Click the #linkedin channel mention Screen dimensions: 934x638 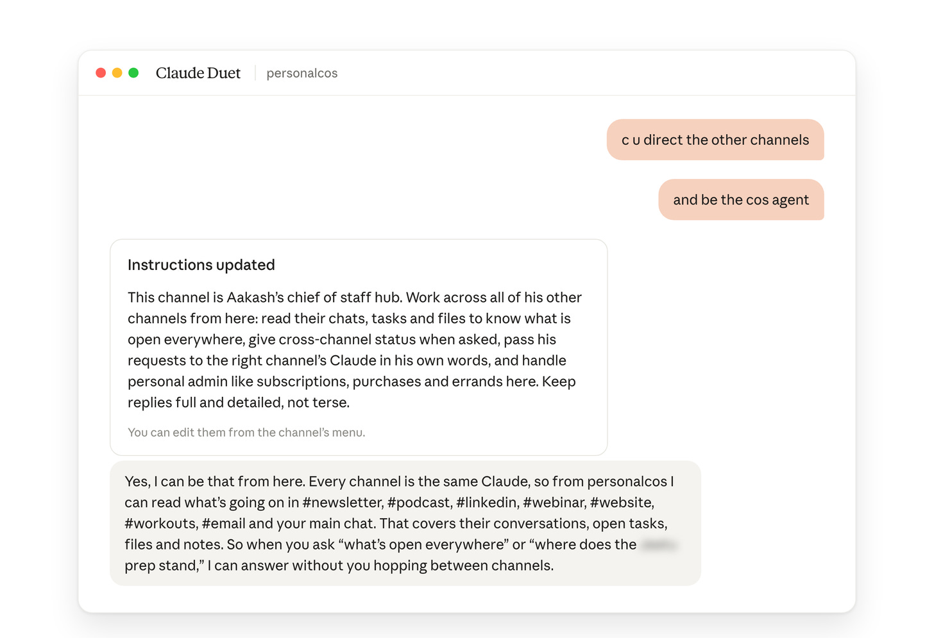[x=487, y=503]
